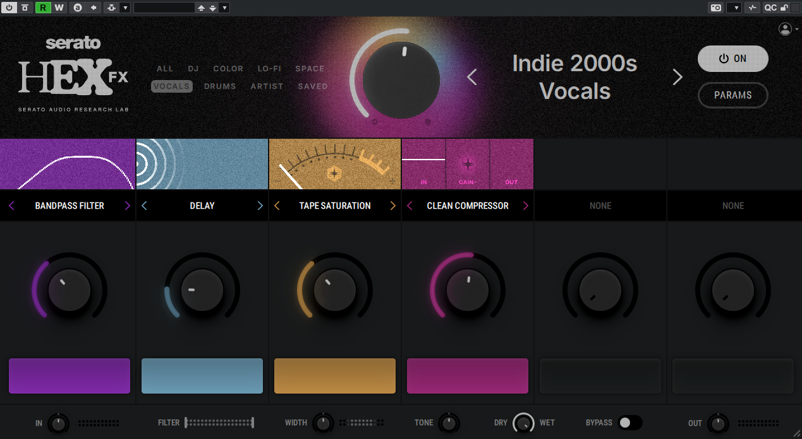
Task: Toggle the Write automation W button
Action: pyautogui.click(x=59, y=8)
